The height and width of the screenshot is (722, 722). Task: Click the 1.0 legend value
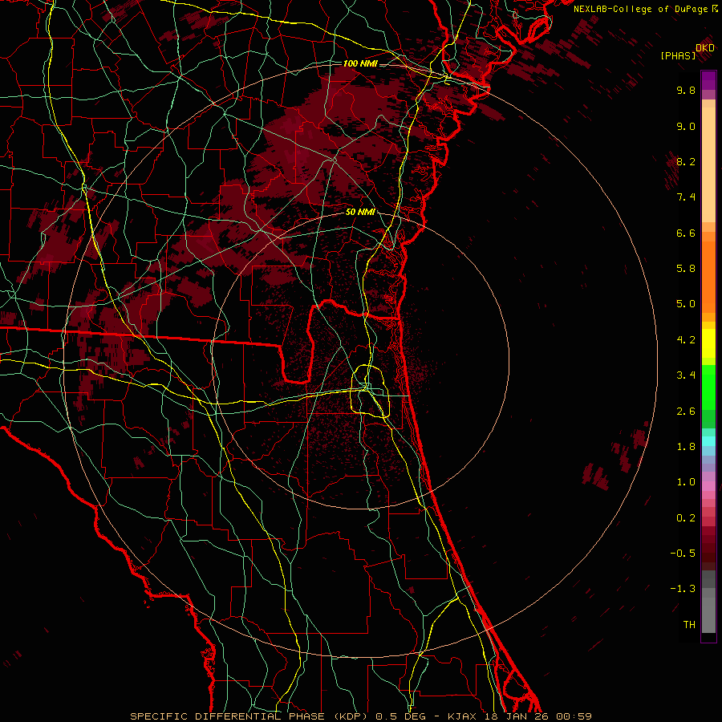(x=686, y=482)
